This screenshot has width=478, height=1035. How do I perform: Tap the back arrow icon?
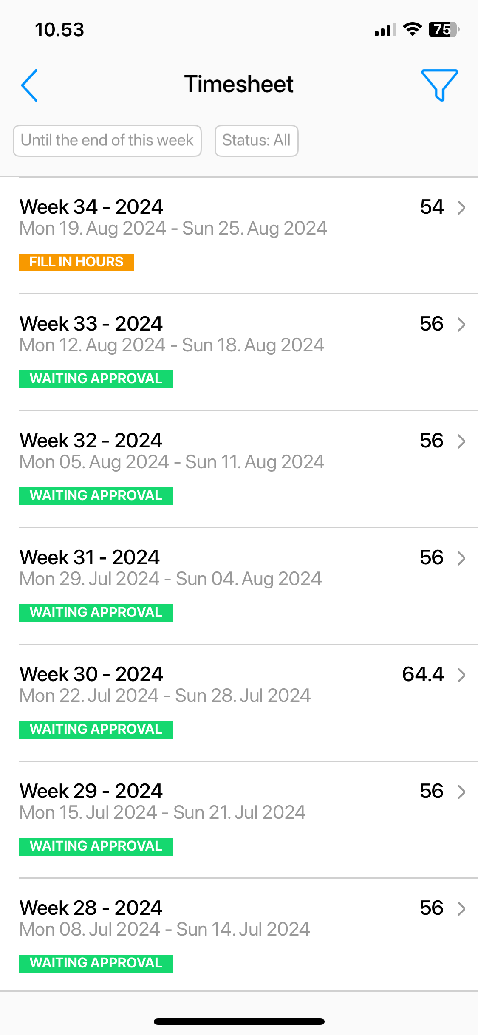(29, 85)
